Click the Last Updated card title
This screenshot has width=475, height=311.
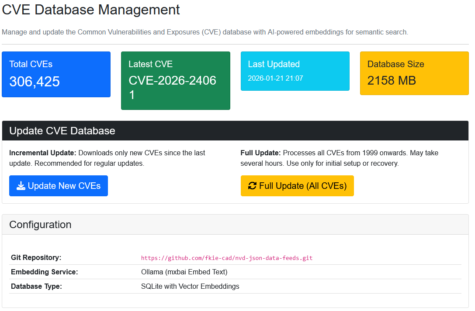pos(274,64)
